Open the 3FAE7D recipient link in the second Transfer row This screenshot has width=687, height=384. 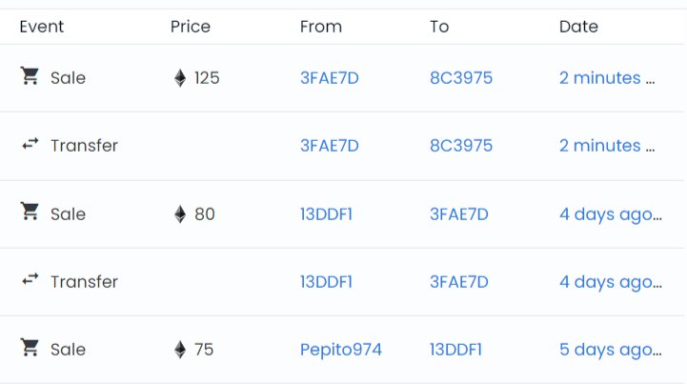coord(458,282)
